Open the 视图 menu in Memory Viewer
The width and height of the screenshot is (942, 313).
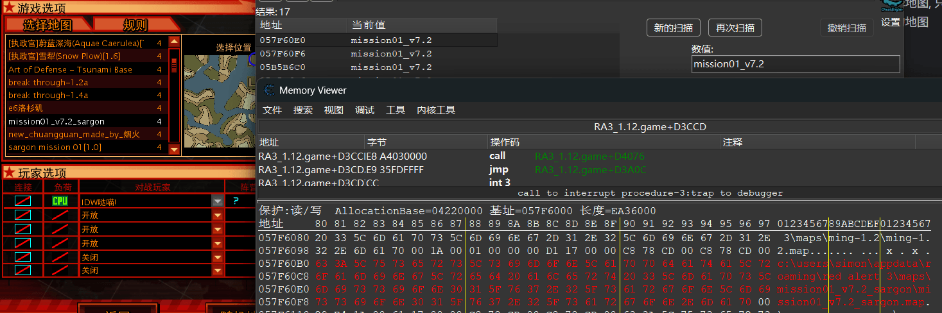[334, 110]
